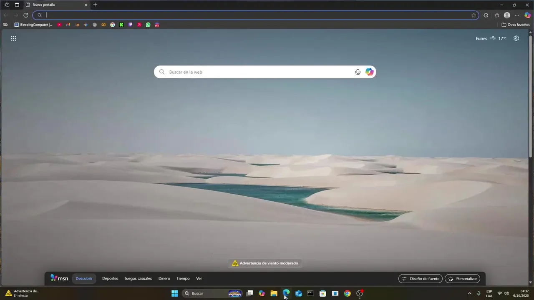Screen dimensions: 534x300
Task: Open Copilot from web search box
Action: click(370, 72)
